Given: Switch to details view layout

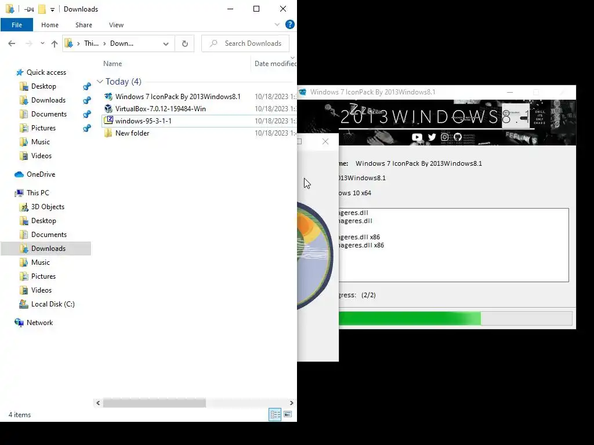Looking at the screenshot, I should click(x=275, y=414).
